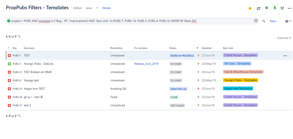Open issue key PUBS-10

(x=17, y=89)
